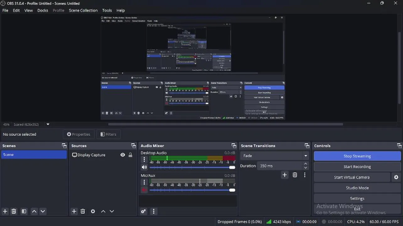Screen dimensions: 403x226
Task: Open the File menu
Action: pos(5,10)
